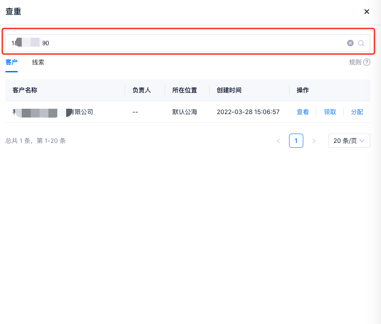Screen dimensions: 381x324
Task: Click 领取 to claim the customer
Action: (330, 112)
